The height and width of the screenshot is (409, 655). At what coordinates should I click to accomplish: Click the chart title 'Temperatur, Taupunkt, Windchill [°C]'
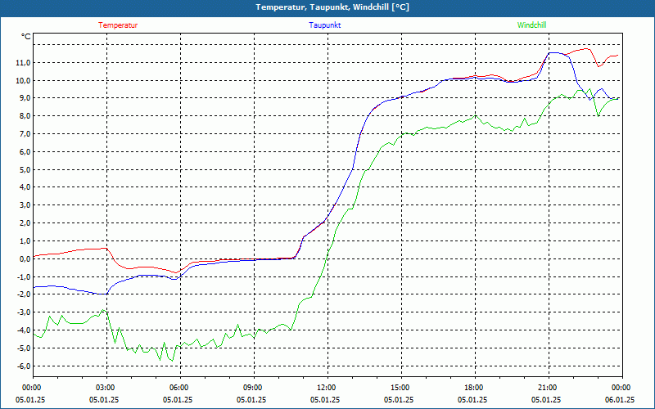click(332, 7)
